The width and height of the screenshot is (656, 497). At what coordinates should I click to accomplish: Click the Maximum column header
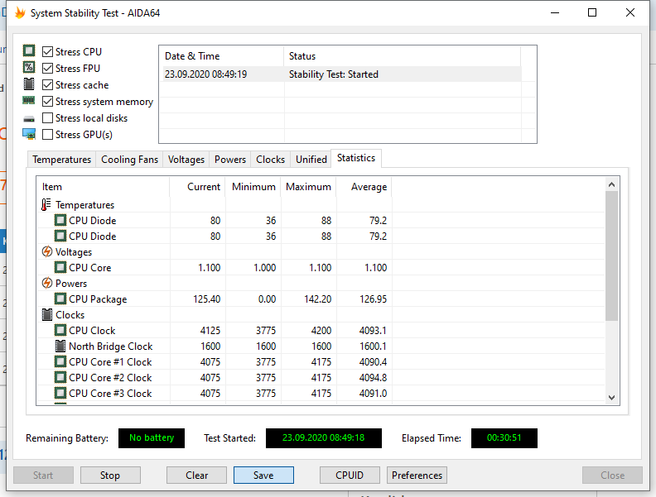pos(308,187)
